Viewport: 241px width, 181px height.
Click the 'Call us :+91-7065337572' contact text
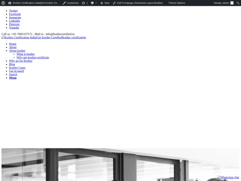coord(17,34)
